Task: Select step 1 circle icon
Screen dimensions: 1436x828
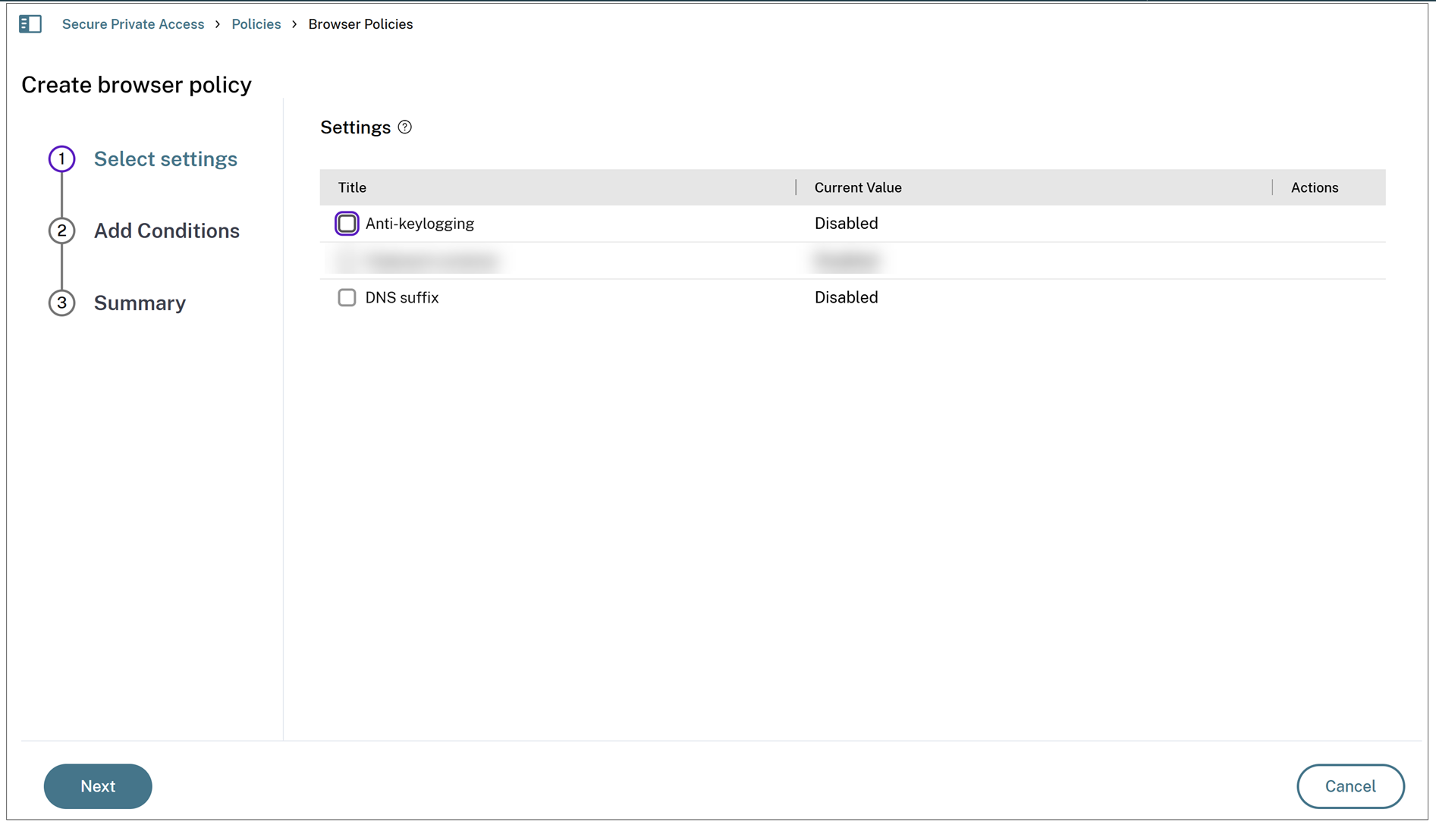Action: [62, 159]
